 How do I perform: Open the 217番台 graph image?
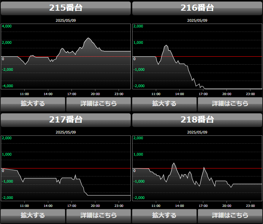[x=66, y=168]
